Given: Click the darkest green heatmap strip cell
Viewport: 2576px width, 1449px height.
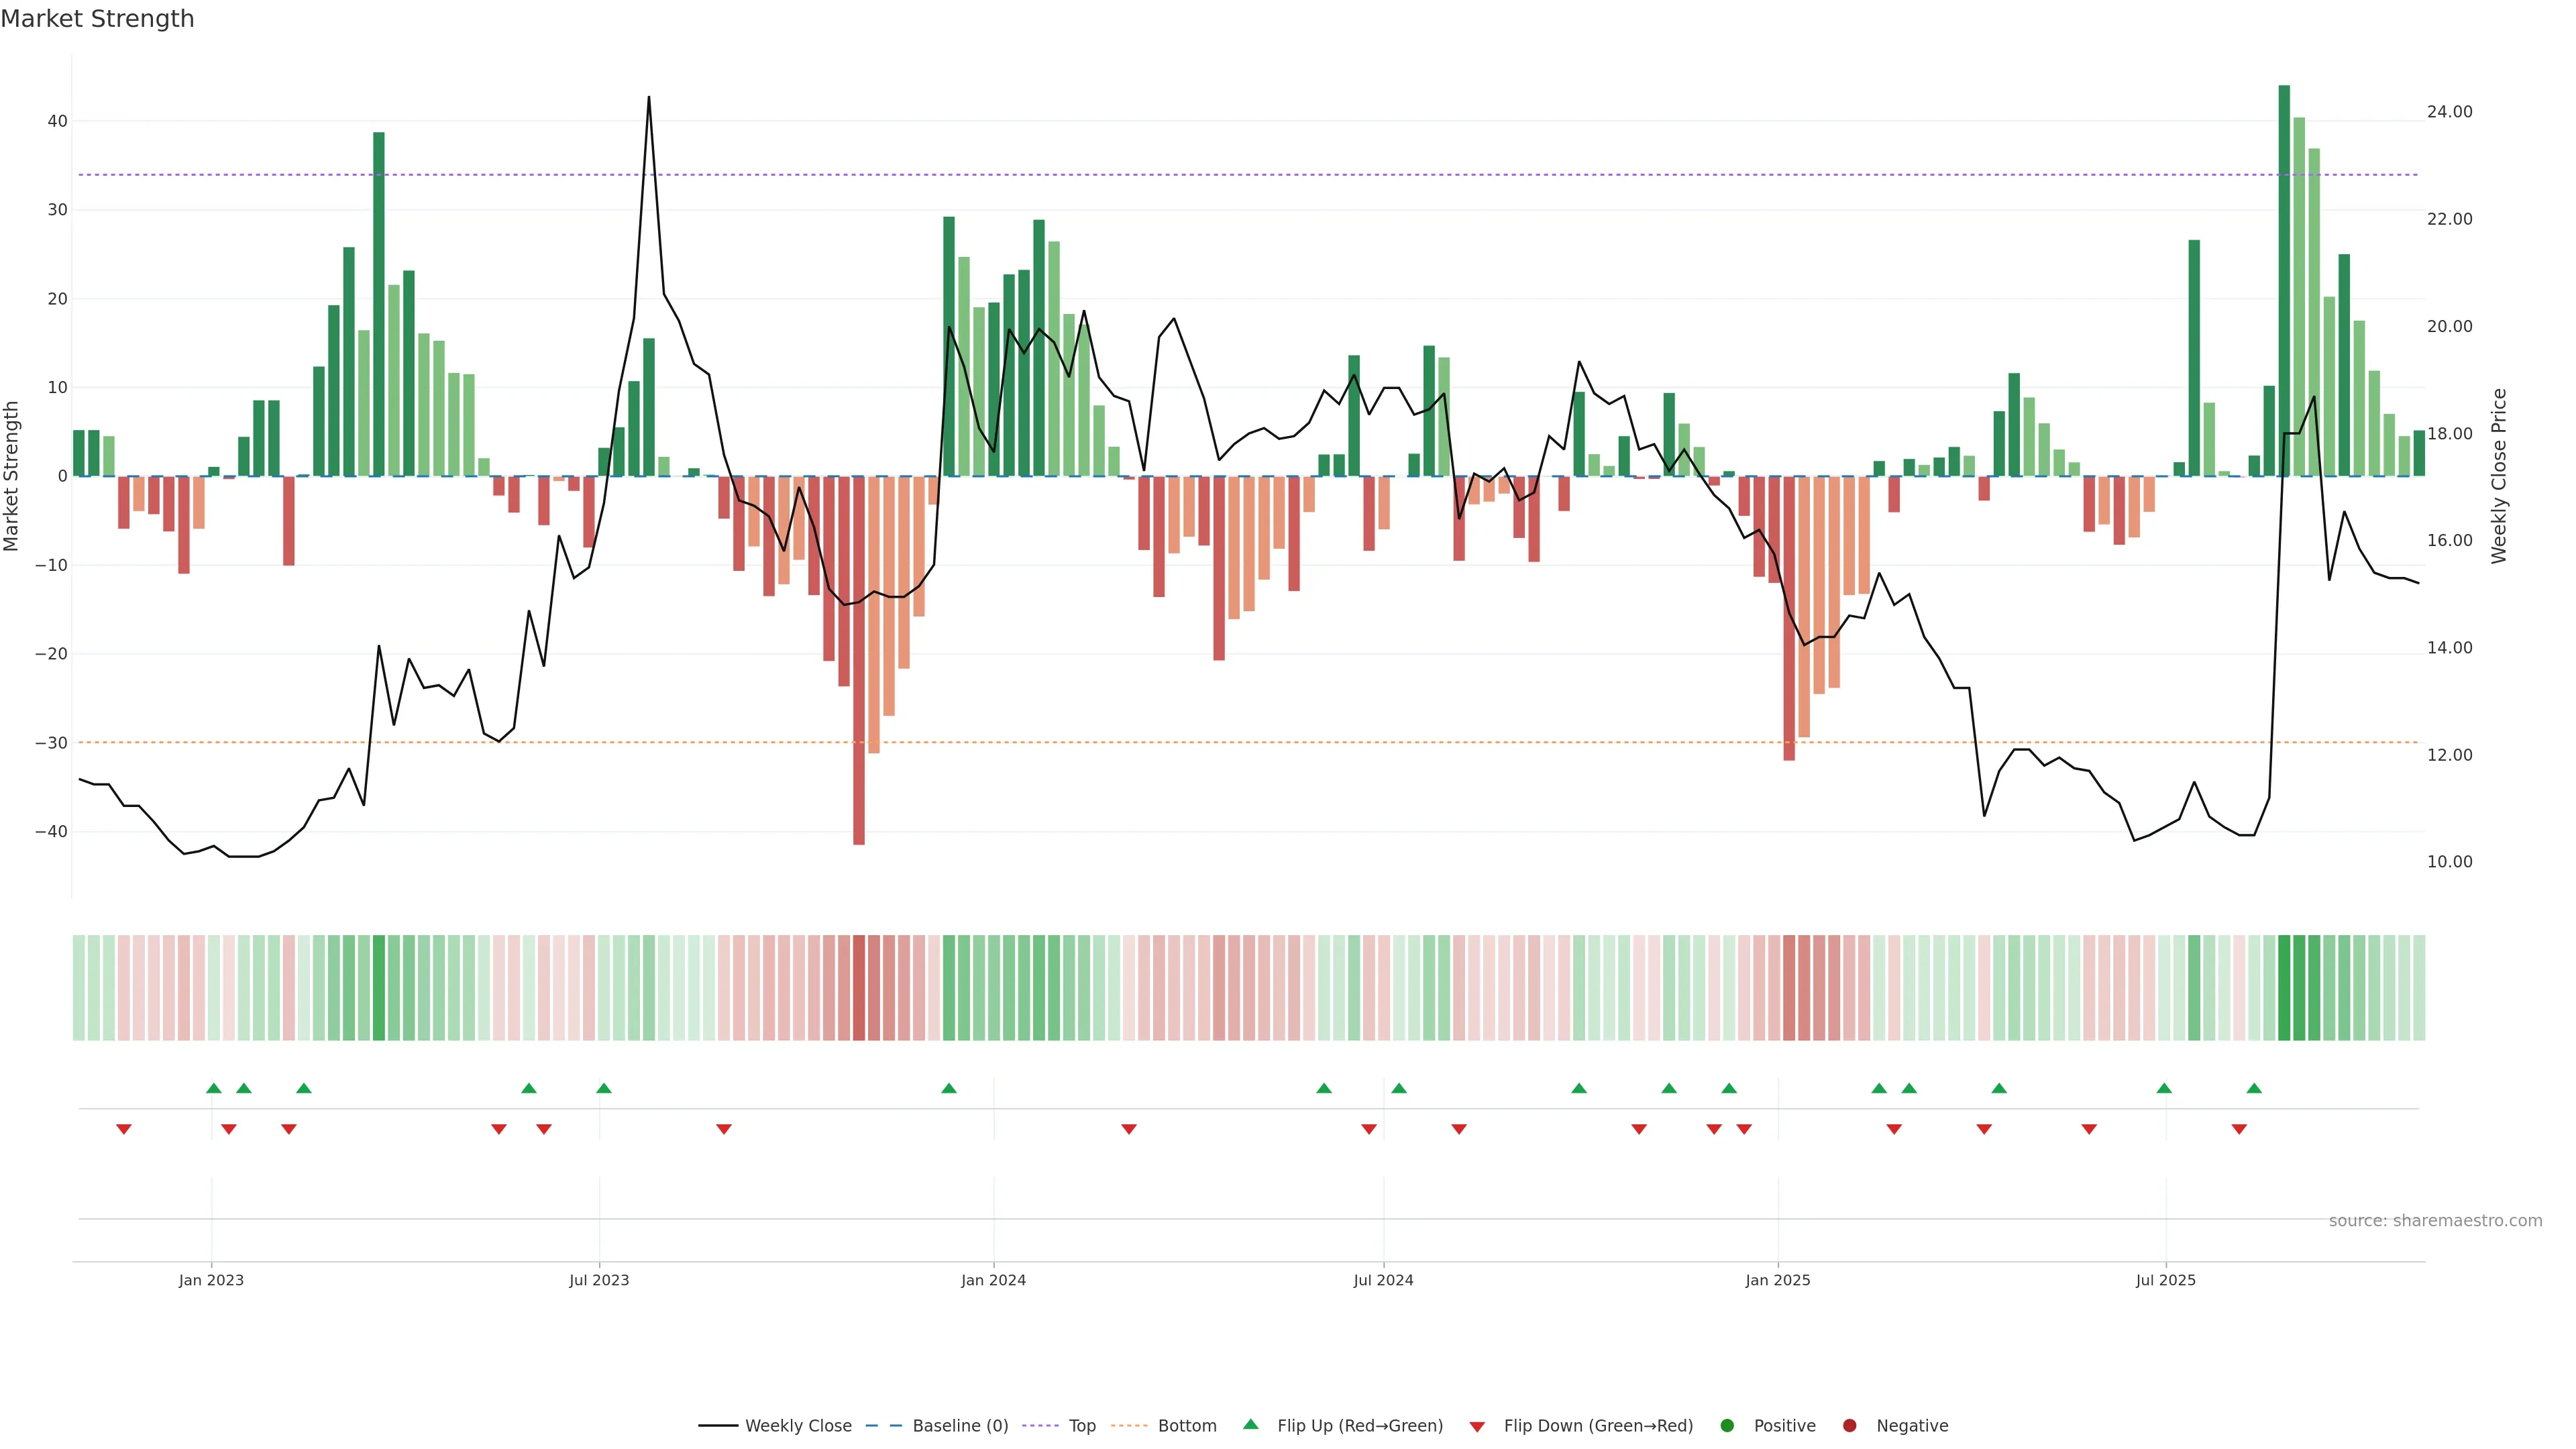Looking at the screenshot, I should point(2284,988).
